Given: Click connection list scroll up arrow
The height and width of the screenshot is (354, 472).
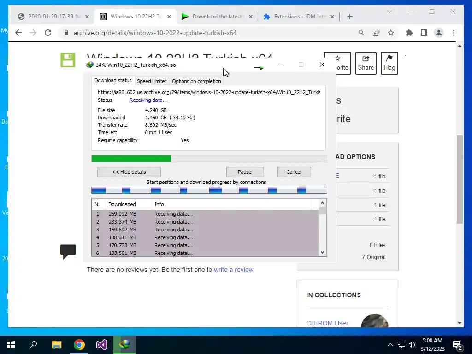Looking at the screenshot, I should [x=322, y=203].
